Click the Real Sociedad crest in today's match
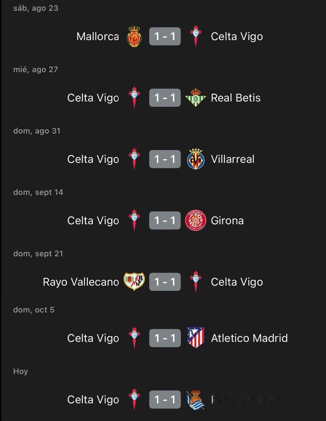326x421 pixels. click(196, 400)
